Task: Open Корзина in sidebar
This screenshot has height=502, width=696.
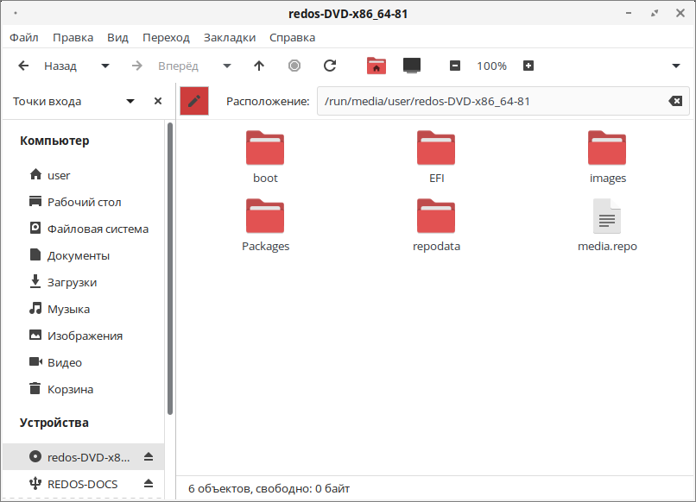Action: 83,389
